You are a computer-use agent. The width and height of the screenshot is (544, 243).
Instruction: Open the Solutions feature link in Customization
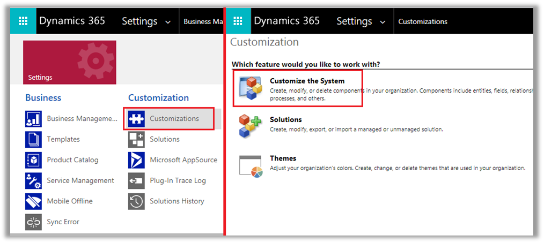point(285,120)
